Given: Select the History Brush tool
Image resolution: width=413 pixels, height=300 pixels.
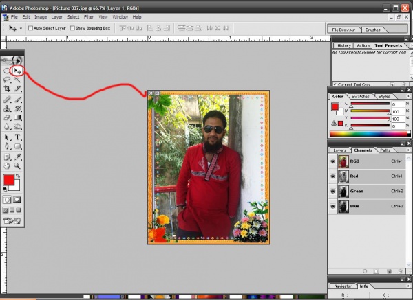Looking at the screenshot, I should pyautogui.click(x=17, y=108).
